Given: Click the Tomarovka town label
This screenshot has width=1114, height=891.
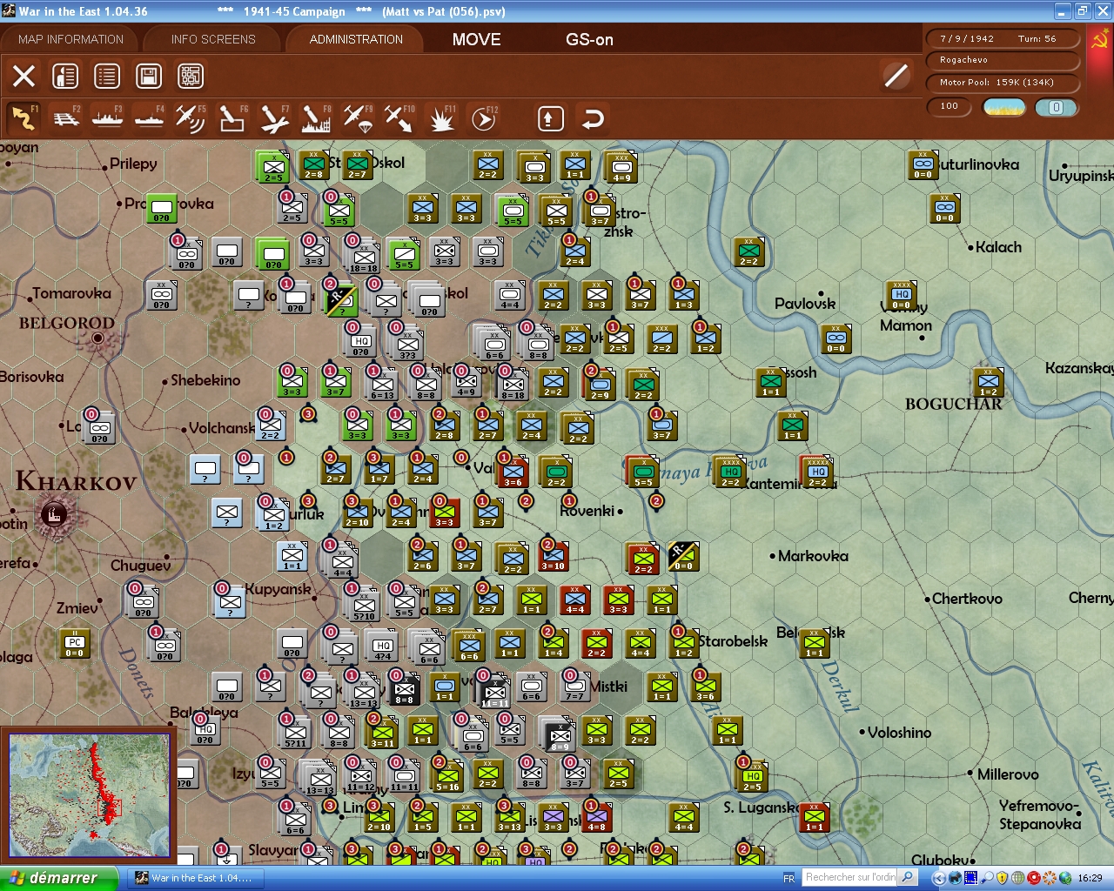Looking at the screenshot, I should point(72,293).
